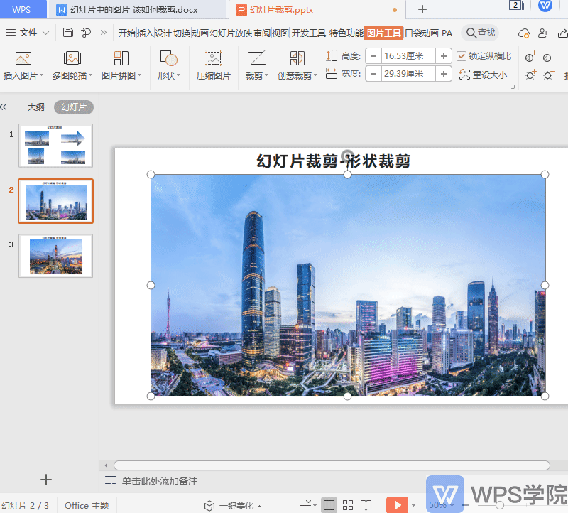Image resolution: width=568 pixels, height=513 pixels.
Task: Click Compress Picture (压缩图片)
Action: coord(214,65)
